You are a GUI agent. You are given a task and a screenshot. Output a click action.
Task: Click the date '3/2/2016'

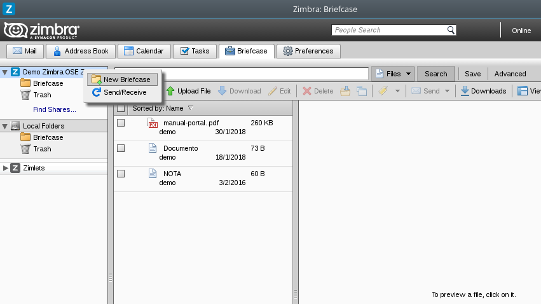click(232, 183)
